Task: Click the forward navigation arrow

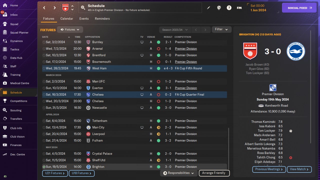Action: [54, 8]
